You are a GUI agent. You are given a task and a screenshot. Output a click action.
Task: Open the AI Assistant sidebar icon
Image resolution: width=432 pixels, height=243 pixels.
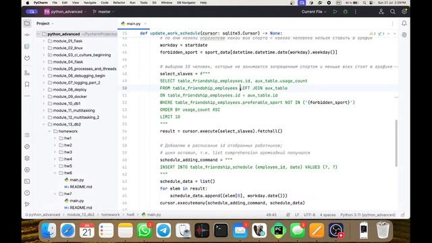click(404, 35)
